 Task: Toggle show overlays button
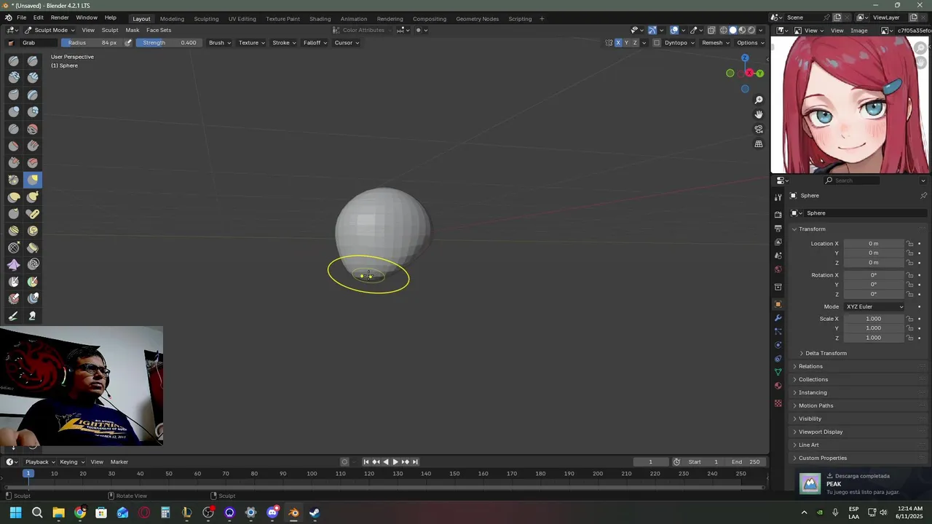pos(674,30)
